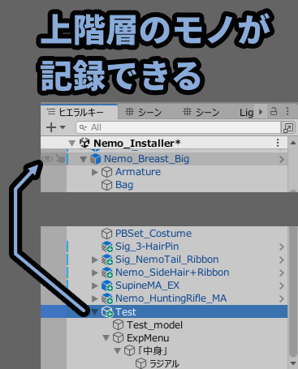
Task: Select the Test_model row label
Action: (x=154, y=325)
